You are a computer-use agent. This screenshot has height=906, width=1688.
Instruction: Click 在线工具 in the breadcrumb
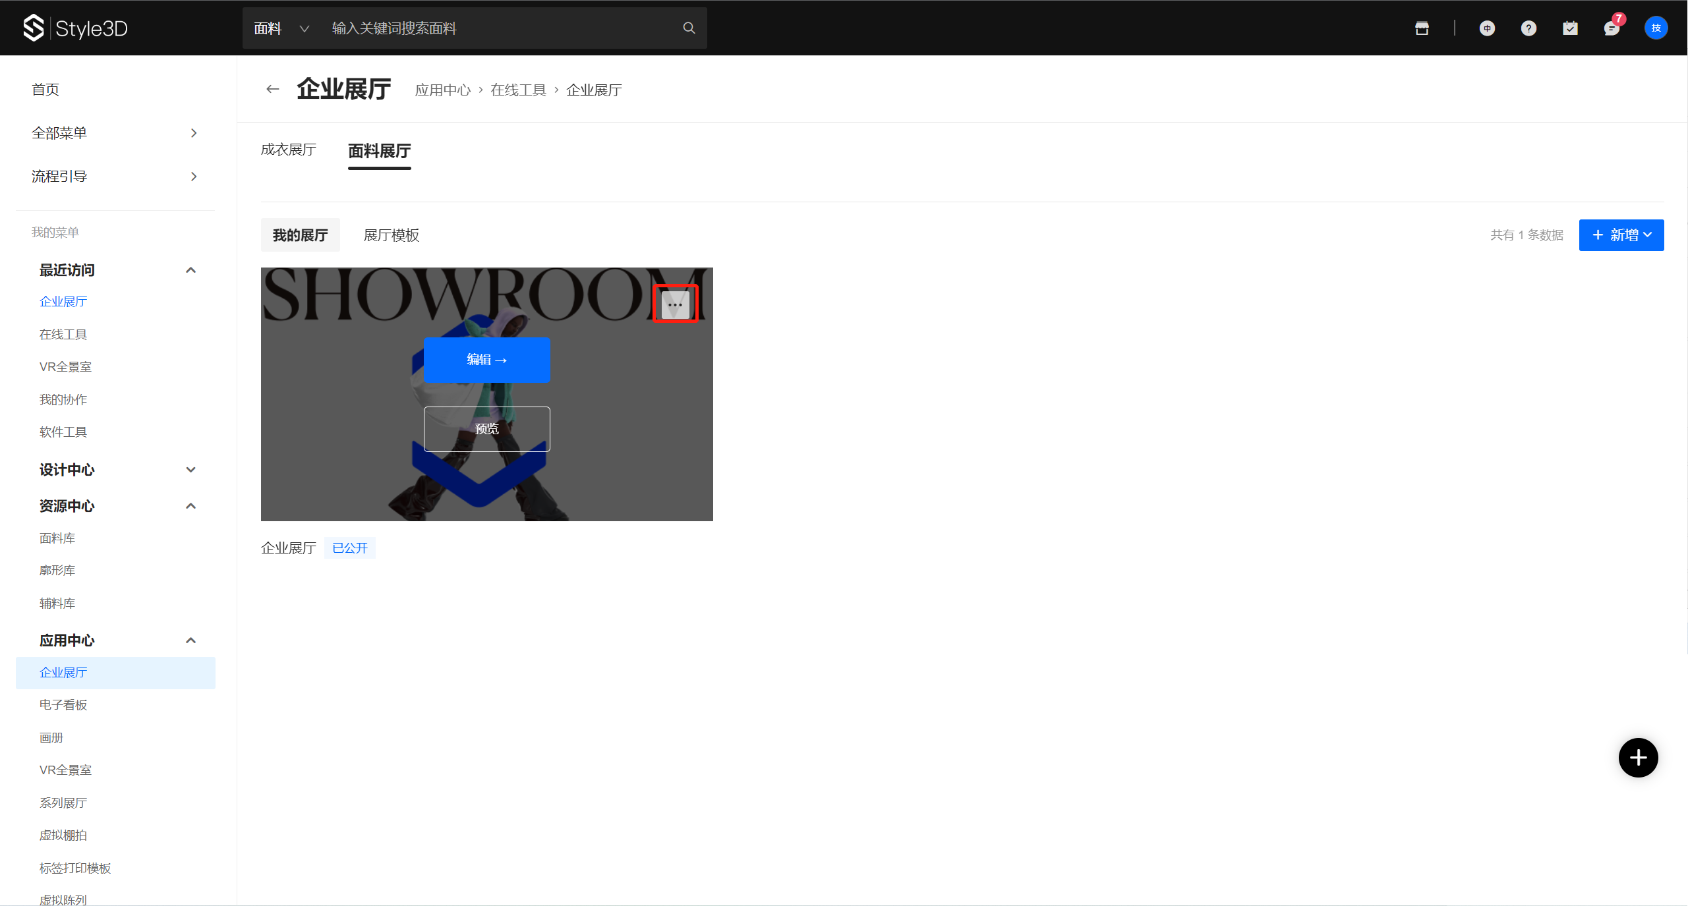(518, 90)
